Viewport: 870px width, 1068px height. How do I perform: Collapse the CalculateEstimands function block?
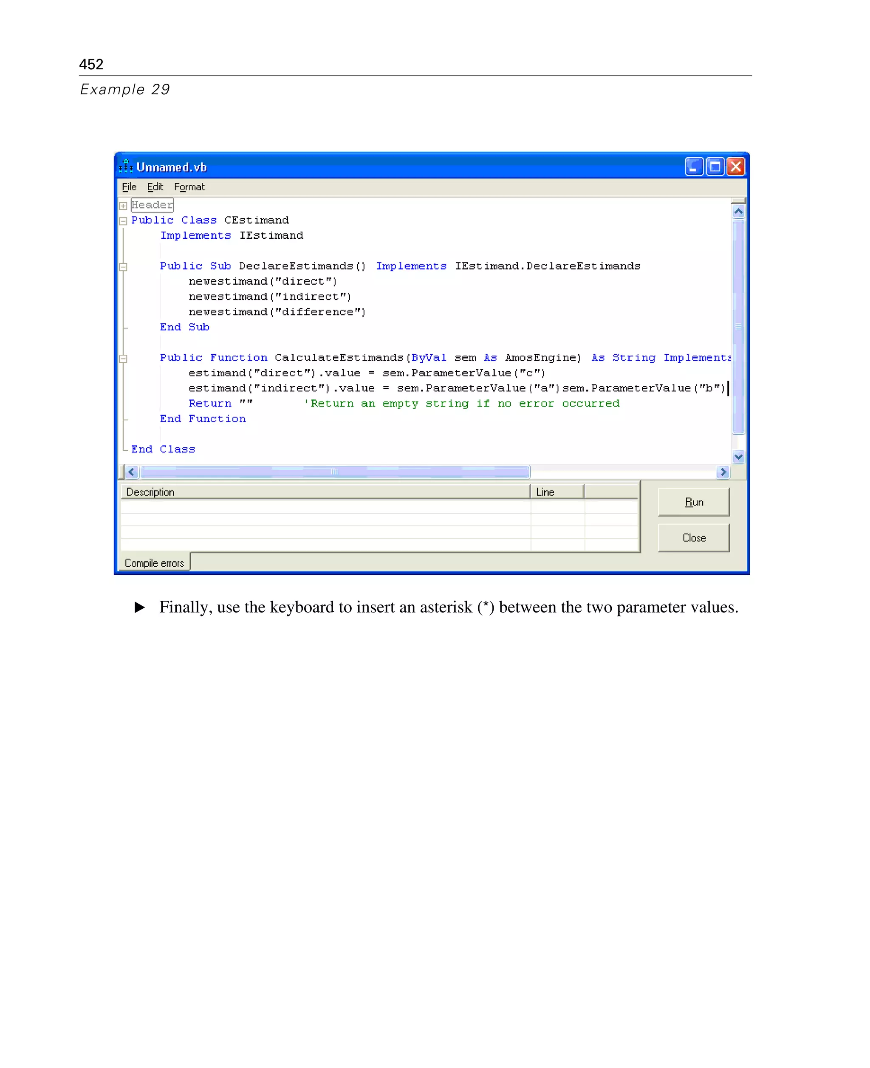pos(123,359)
